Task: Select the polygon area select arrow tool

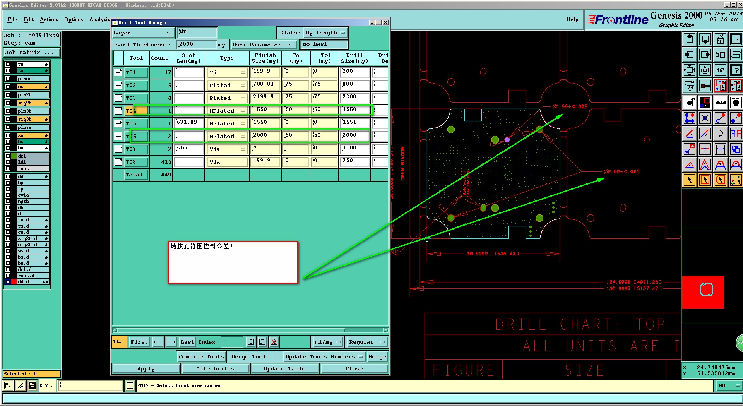Action: [720, 180]
